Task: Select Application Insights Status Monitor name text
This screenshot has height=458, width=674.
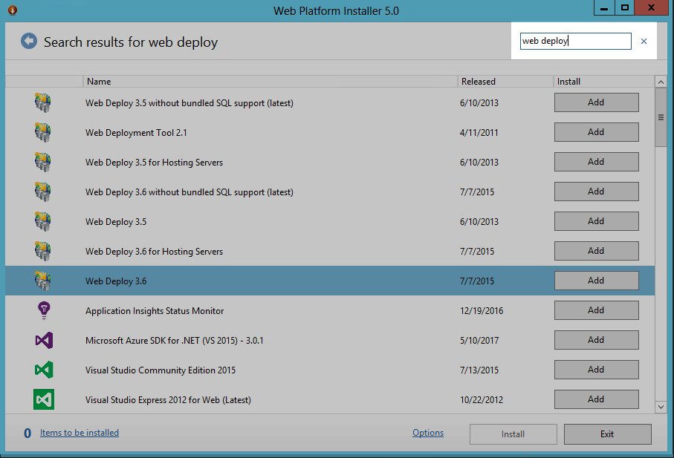Action: tap(155, 311)
